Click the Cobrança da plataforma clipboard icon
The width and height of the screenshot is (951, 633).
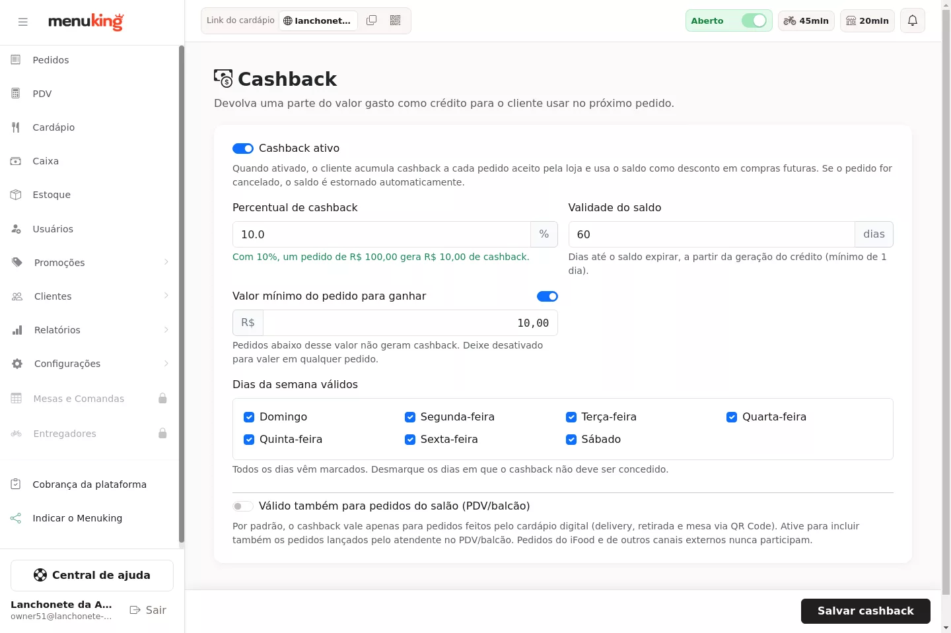point(16,484)
